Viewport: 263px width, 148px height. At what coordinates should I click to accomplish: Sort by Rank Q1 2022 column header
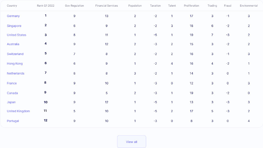click(45, 6)
